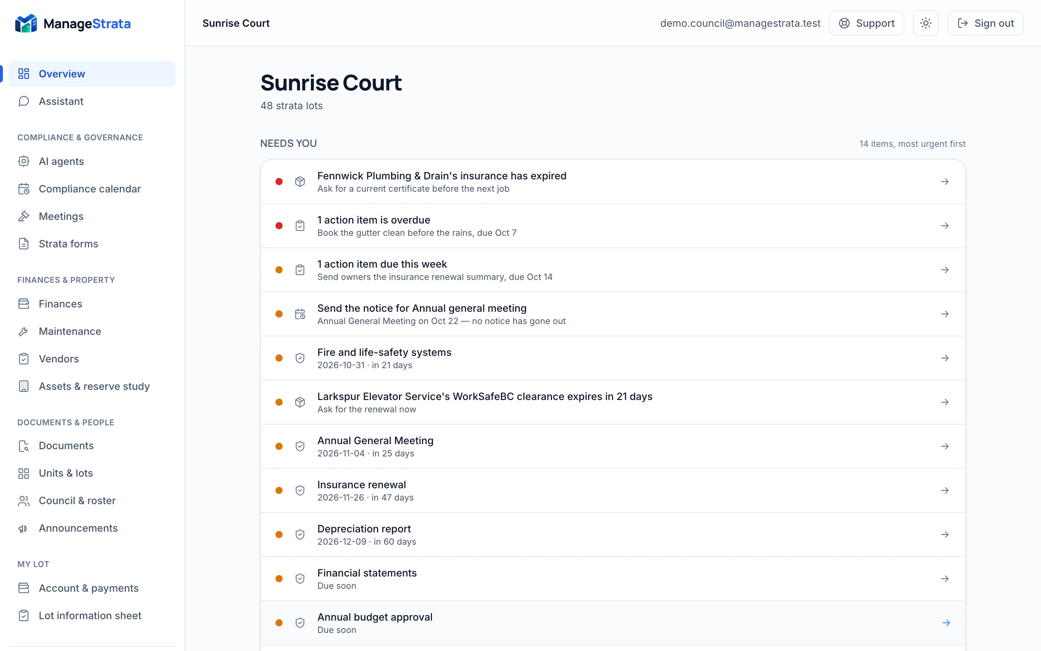Open Documents file-search icon
The image size is (1041, 651).
[x=23, y=446]
